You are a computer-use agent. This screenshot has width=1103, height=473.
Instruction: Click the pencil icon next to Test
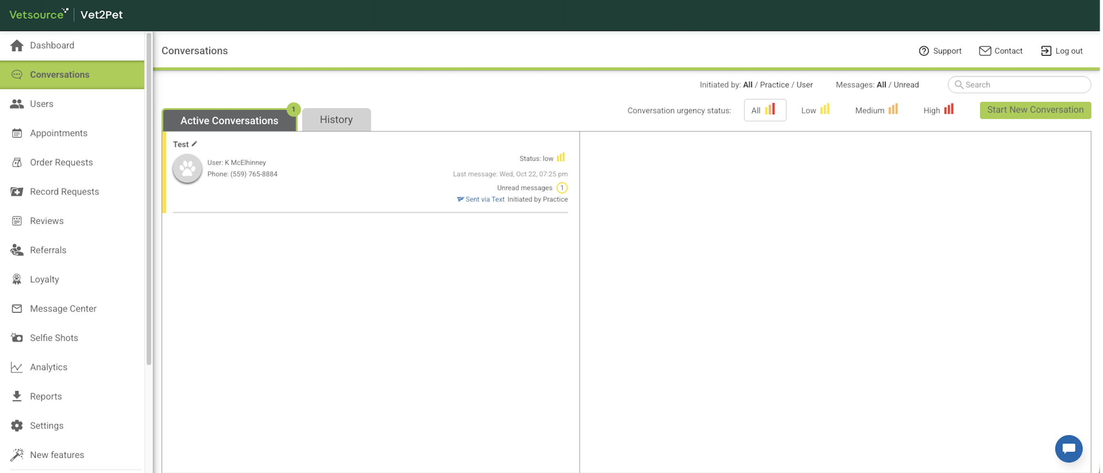[194, 144]
